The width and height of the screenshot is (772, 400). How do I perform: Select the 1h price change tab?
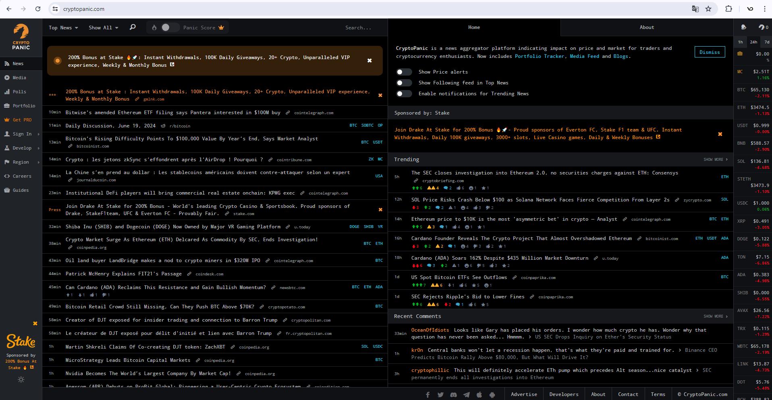tap(741, 42)
